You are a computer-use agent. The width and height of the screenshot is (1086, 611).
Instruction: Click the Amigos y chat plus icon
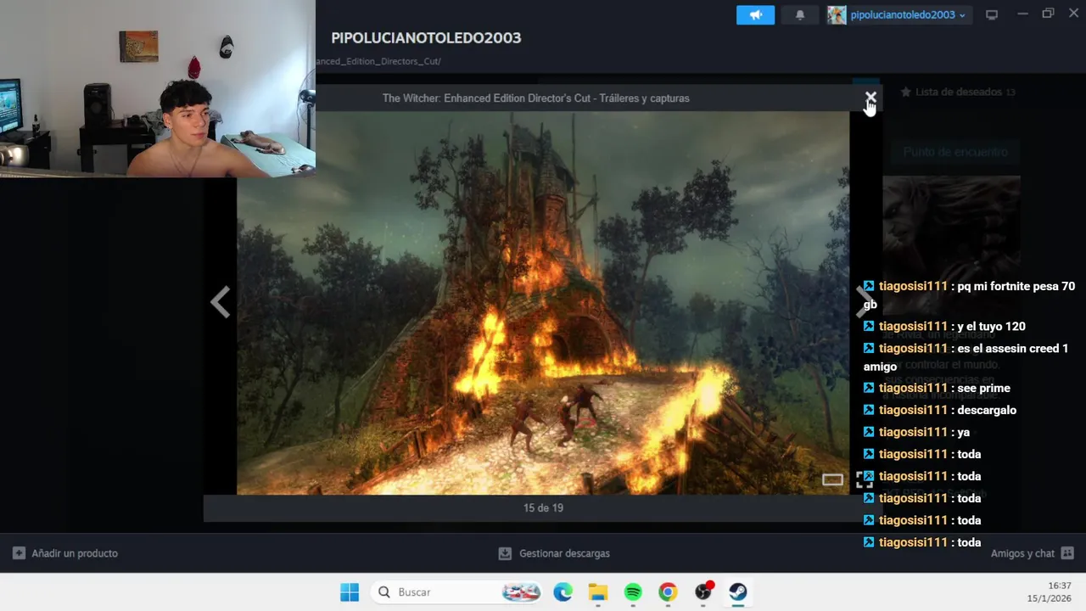click(1067, 553)
